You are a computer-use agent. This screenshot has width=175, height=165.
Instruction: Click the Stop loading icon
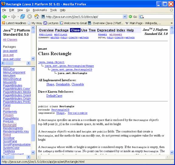[29, 17]
